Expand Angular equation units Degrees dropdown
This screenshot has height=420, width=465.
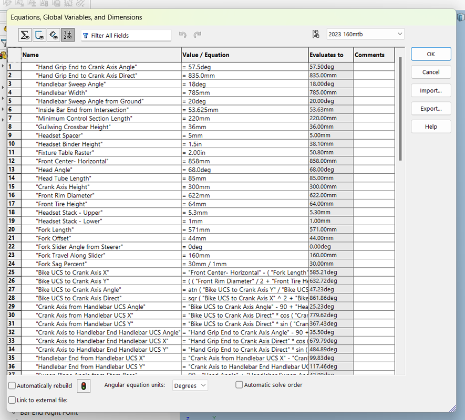pyautogui.click(x=190, y=386)
